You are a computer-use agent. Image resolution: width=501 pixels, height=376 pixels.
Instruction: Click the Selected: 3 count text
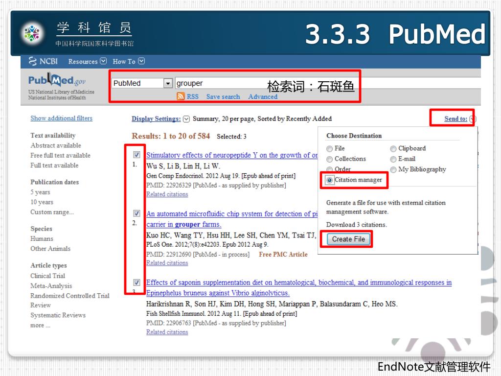[x=231, y=137]
